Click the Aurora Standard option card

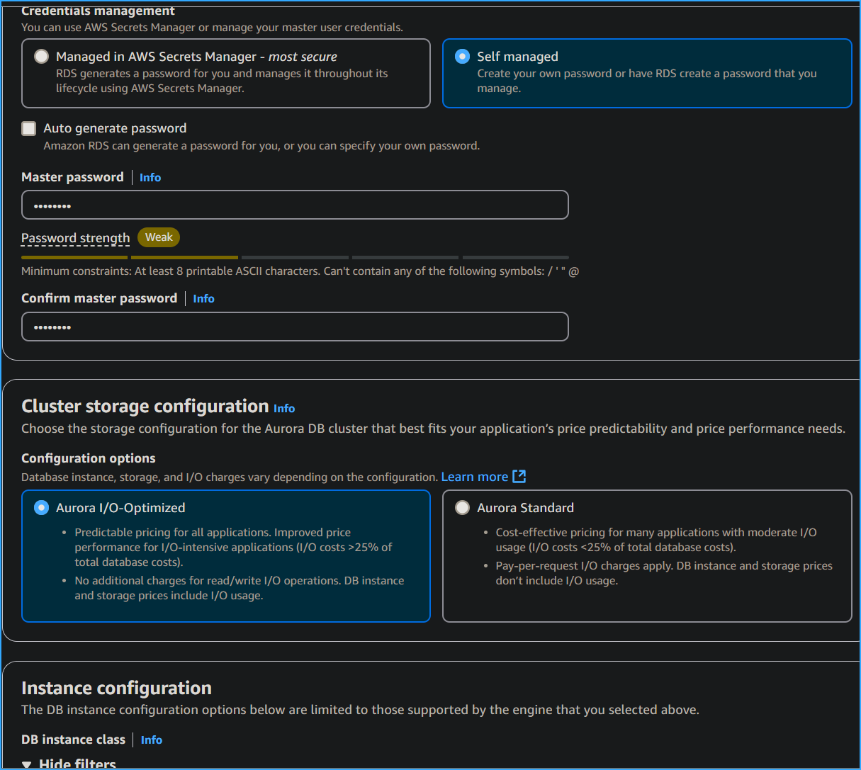[x=647, y=556]
